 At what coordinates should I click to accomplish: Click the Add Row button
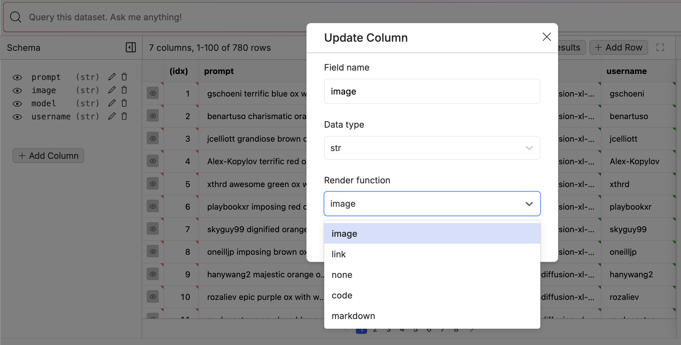[618, 47]
